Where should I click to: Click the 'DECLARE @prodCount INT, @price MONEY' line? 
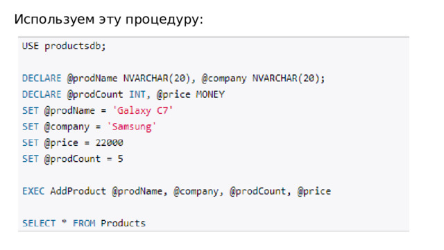point(123,94)
